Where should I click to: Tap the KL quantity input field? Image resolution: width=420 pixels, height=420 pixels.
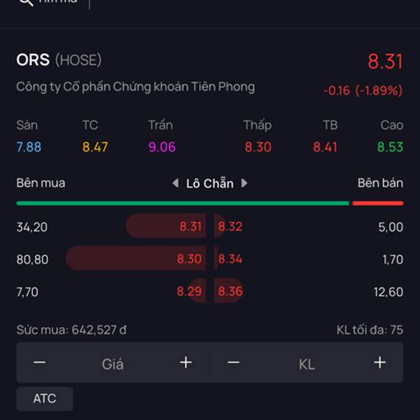click(x=307, y=364)
